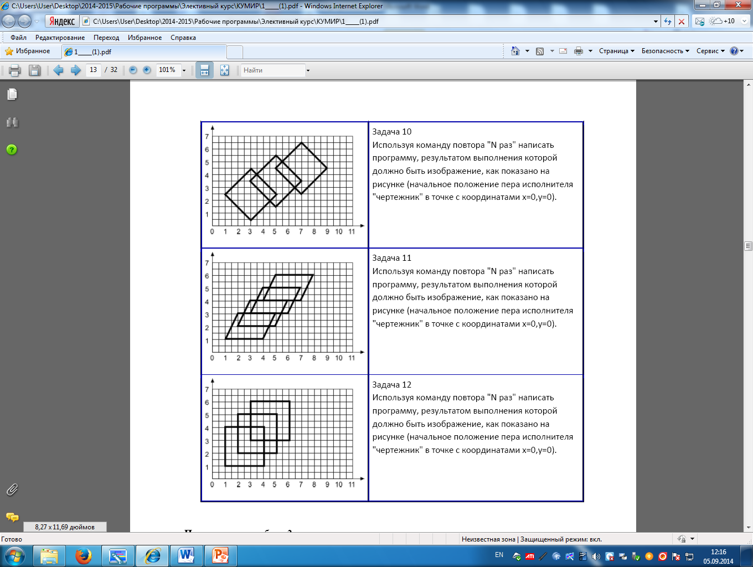Image resolution: width=753 pixels, height=567 pixels.
Task: Switch to fit one full page view
Action: pyautogui.click(x=224, y=70)
